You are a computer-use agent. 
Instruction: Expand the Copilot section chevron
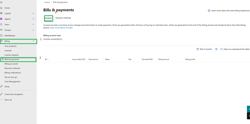pyautogui.click(x=33, y=13)
